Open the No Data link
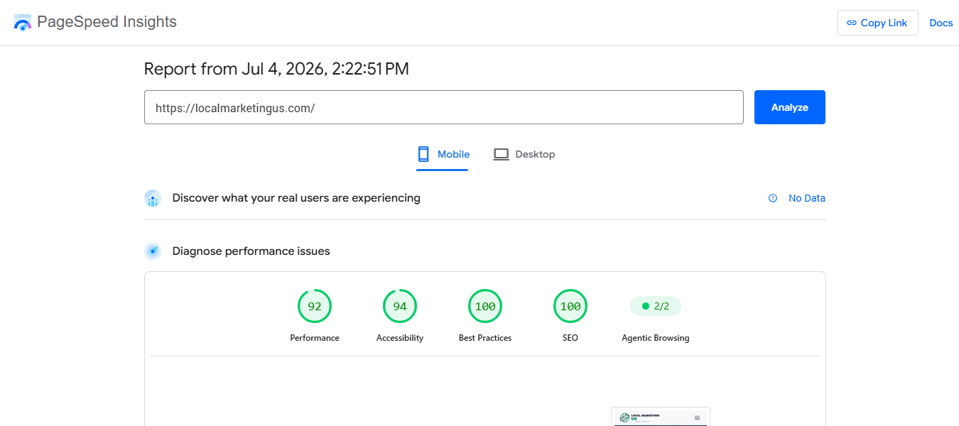The width and height of the screenshot is (959, 426). click(806, 198)
